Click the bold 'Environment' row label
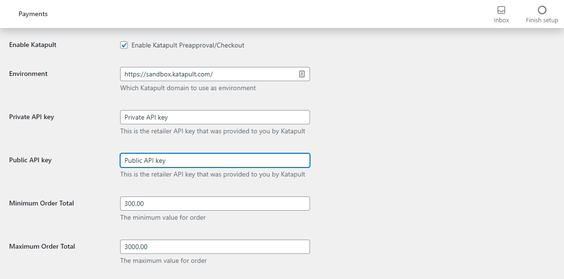Viewport: 564px width, 279px height. coord(28,74)
